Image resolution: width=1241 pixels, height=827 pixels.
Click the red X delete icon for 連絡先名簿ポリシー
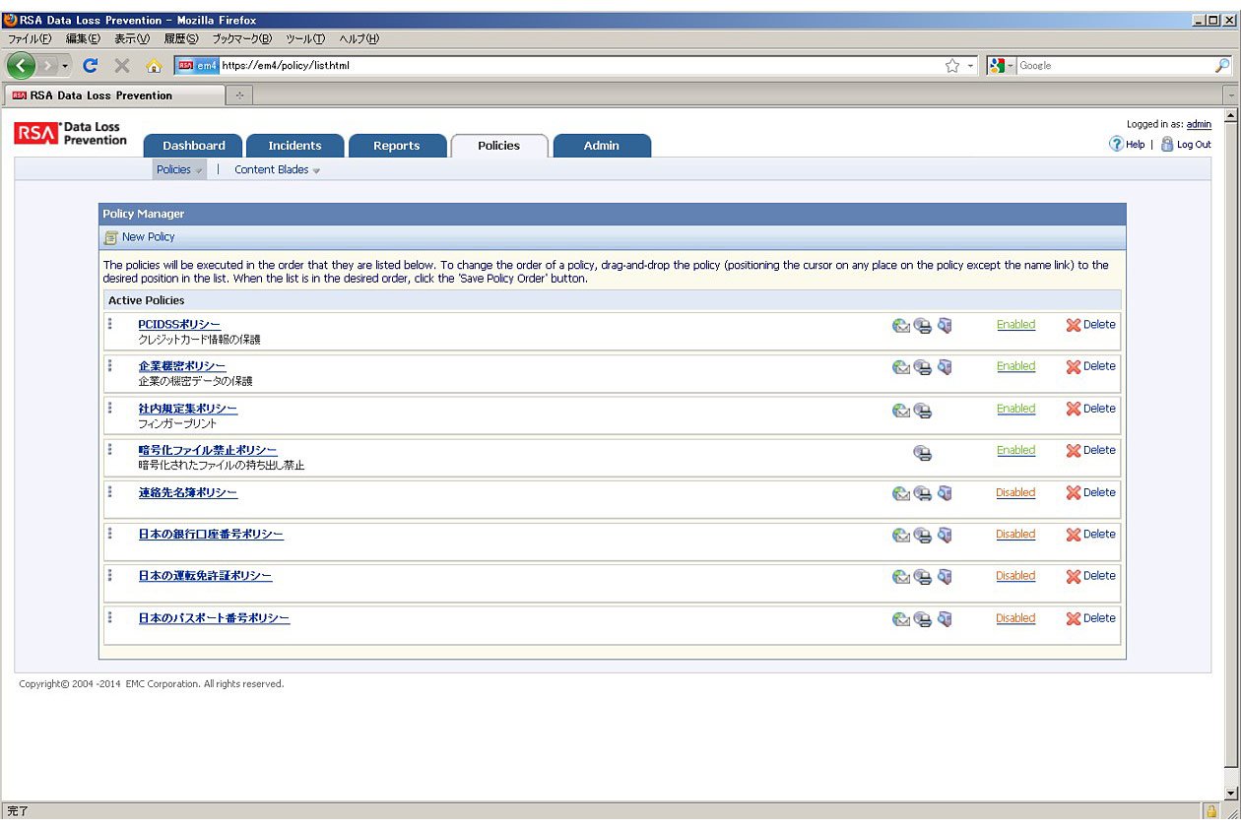tap(1074, 493)
